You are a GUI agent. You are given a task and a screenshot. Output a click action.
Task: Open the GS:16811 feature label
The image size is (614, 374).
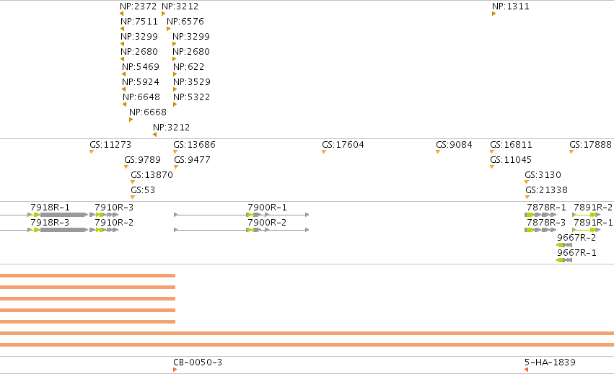(x=512, y=145)
